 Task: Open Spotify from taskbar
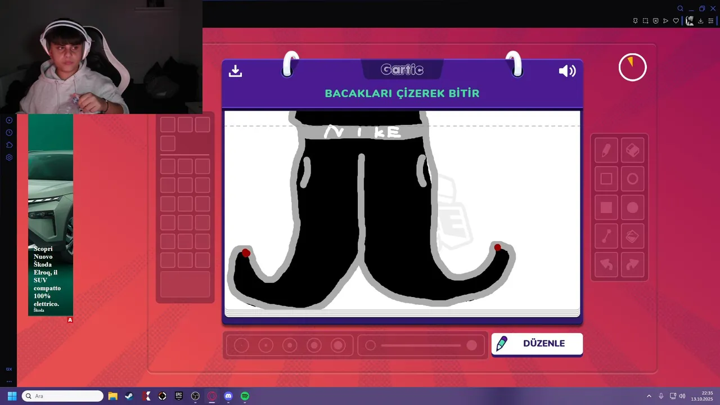click(x=245, y=396)
